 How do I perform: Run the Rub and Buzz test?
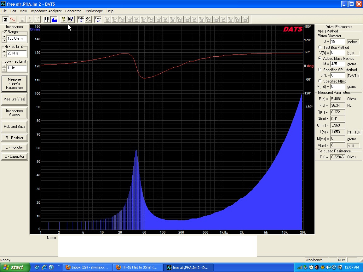[14, 127]
